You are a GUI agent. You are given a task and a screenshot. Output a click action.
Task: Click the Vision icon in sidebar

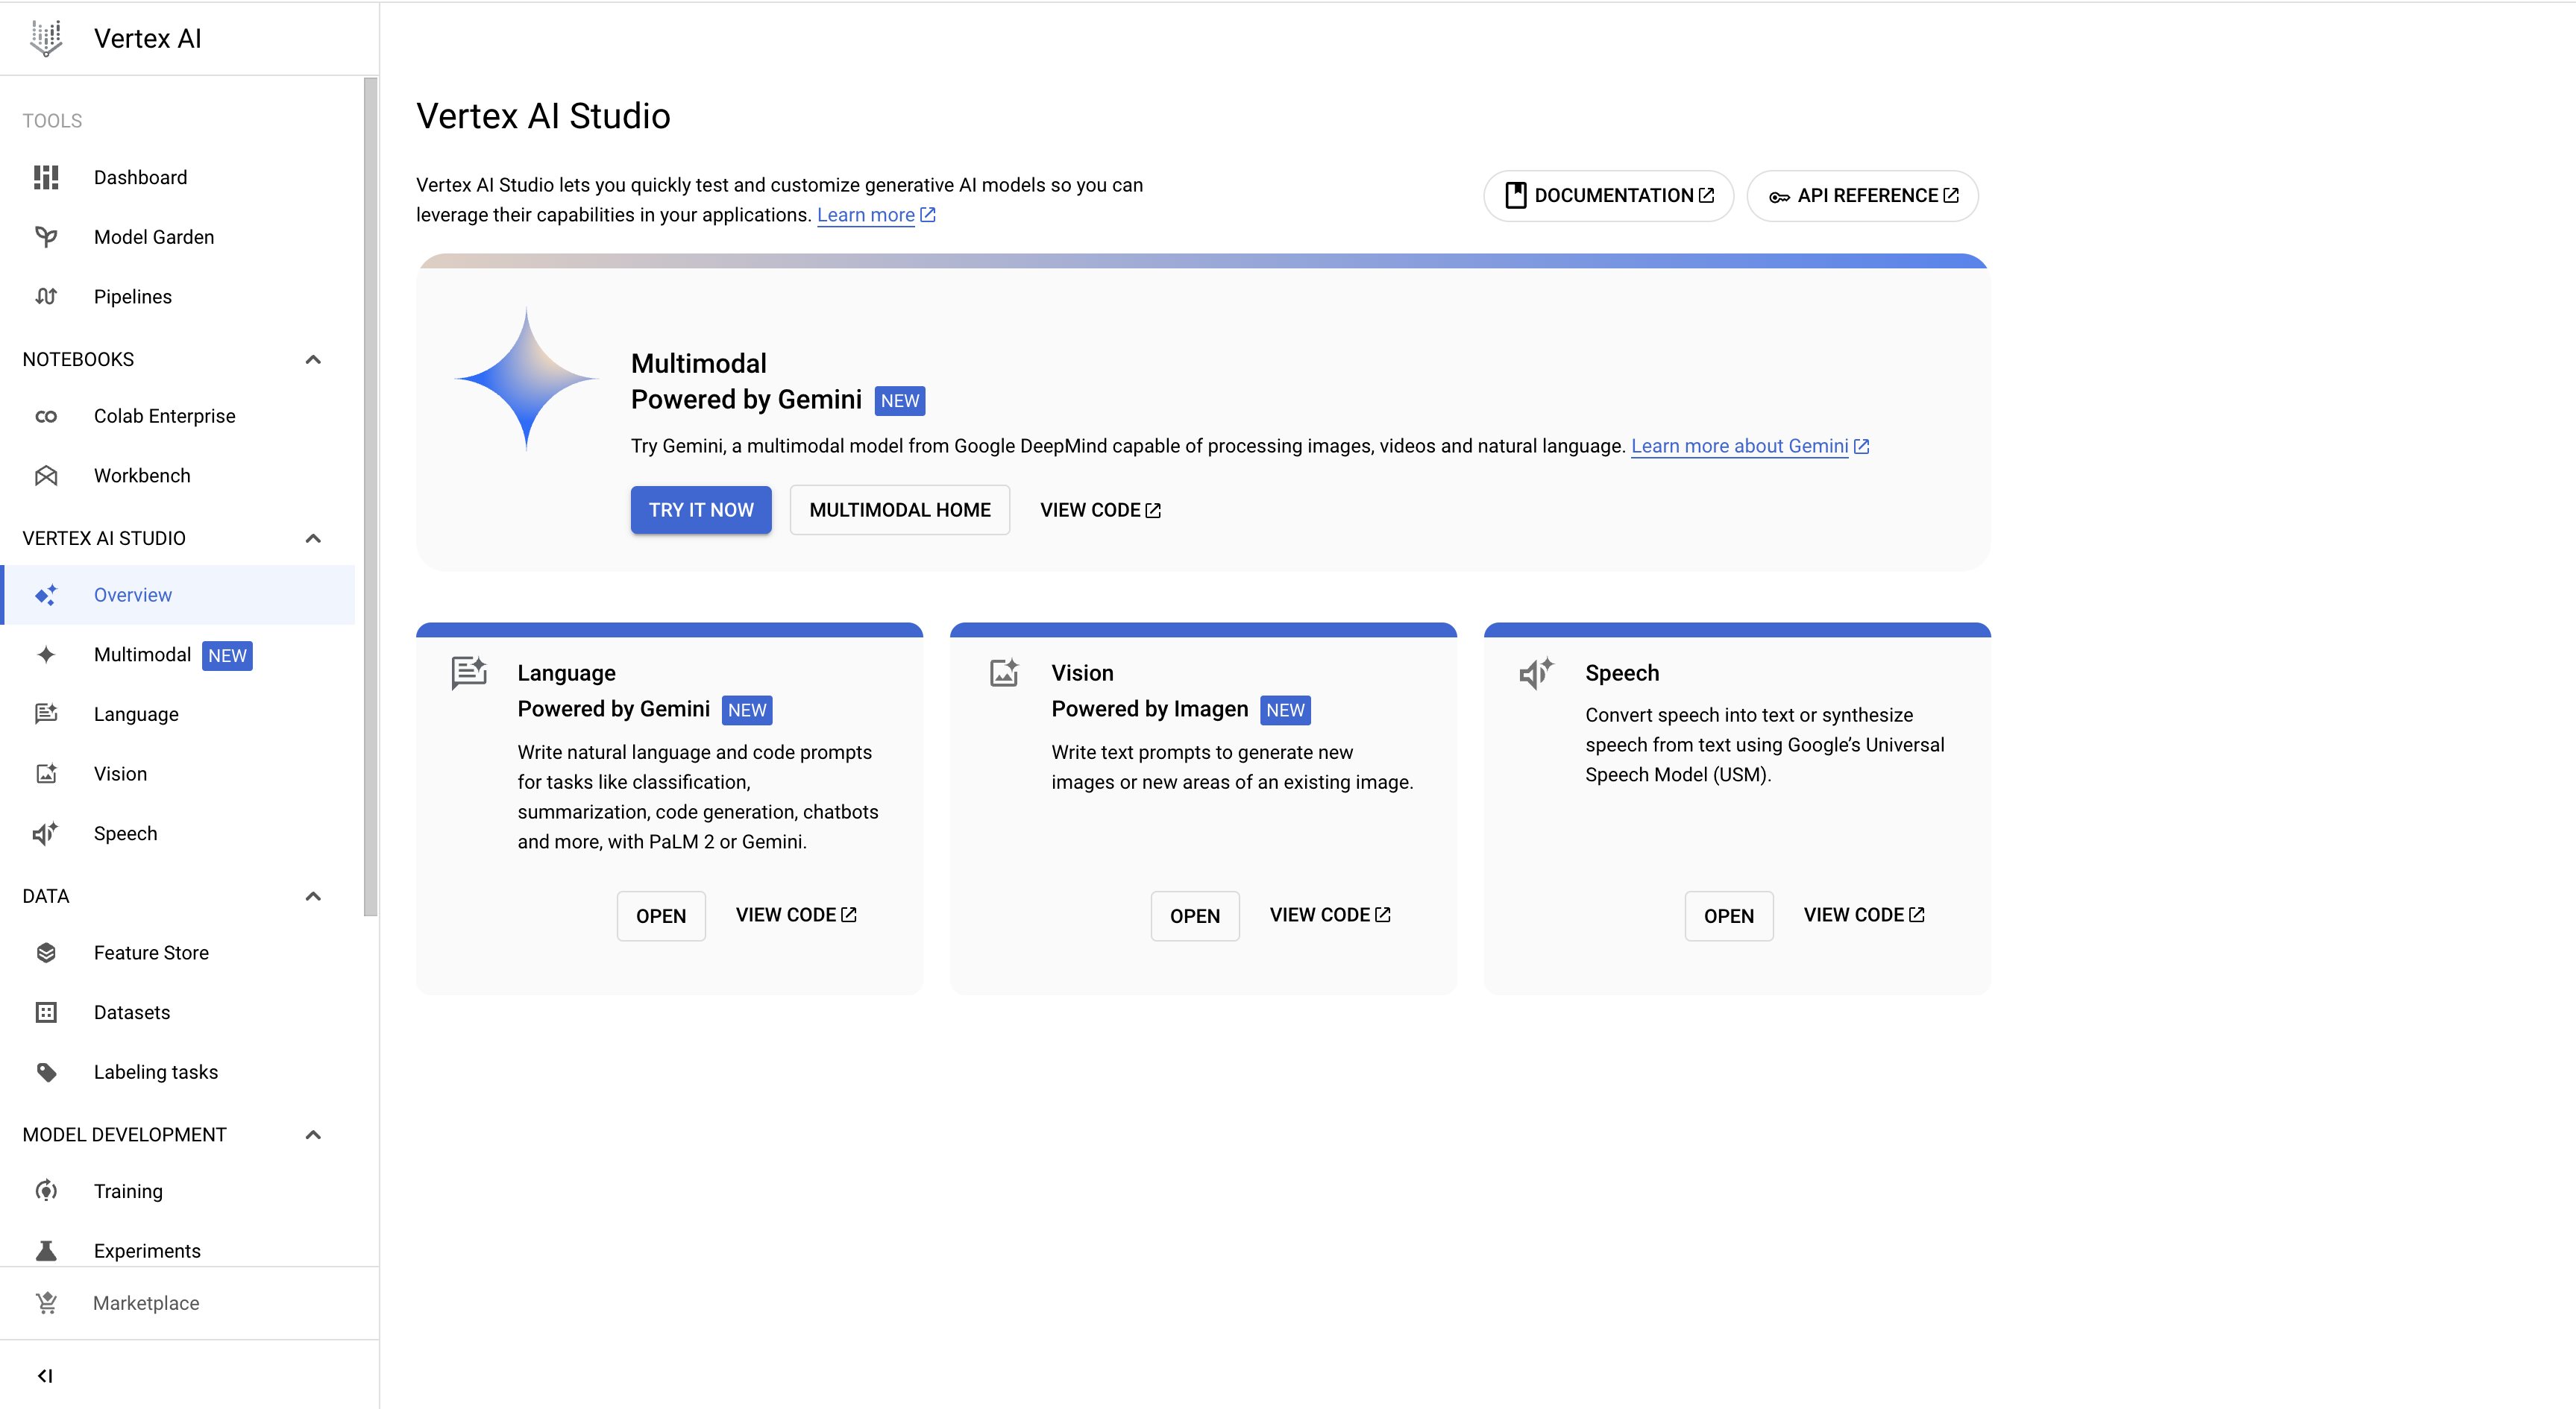pyautogui.click(x=46, y=773)
